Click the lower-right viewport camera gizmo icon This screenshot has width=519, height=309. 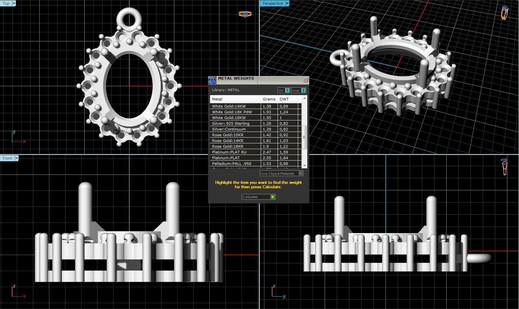coord(504,167)
